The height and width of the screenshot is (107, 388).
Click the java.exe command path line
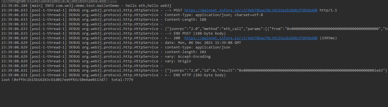click(x=59, y=1)
